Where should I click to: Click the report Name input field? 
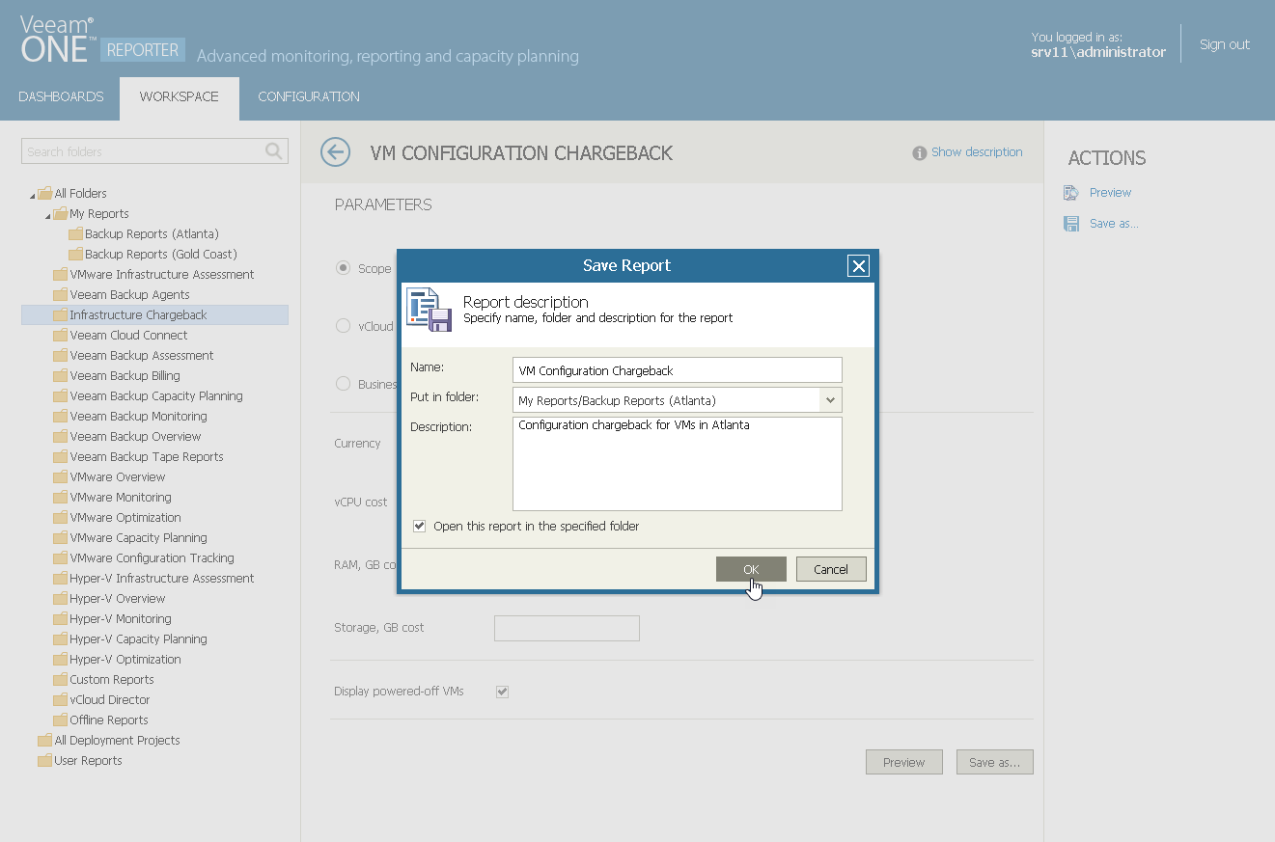pos(678,370)
